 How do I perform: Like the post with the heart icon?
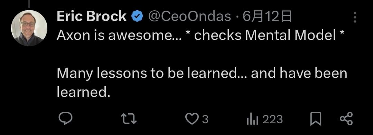point(192,119)
